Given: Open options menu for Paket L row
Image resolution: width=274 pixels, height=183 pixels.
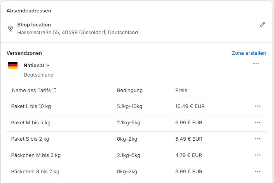Looking at the screenshot, I should (257, 106).
